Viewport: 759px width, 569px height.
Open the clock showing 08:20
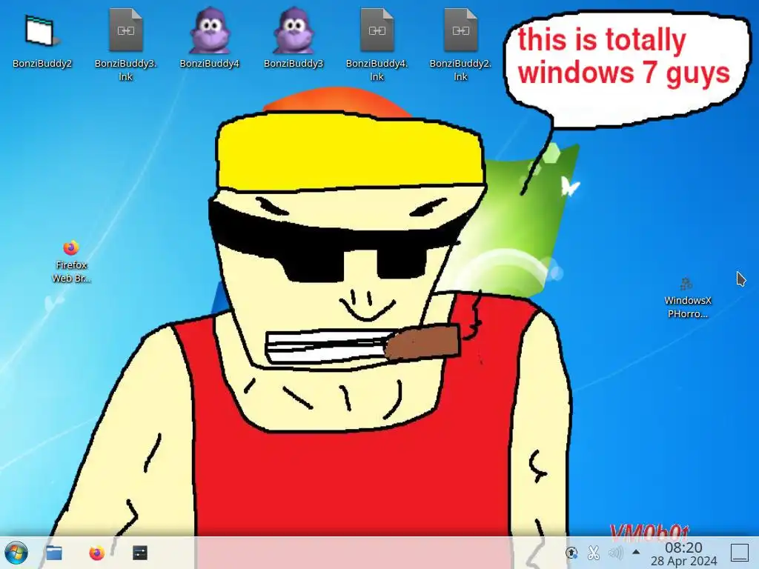pos(683,548)
